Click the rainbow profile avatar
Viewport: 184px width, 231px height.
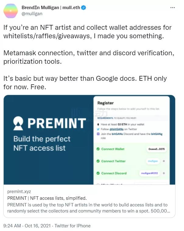[10, 11]
